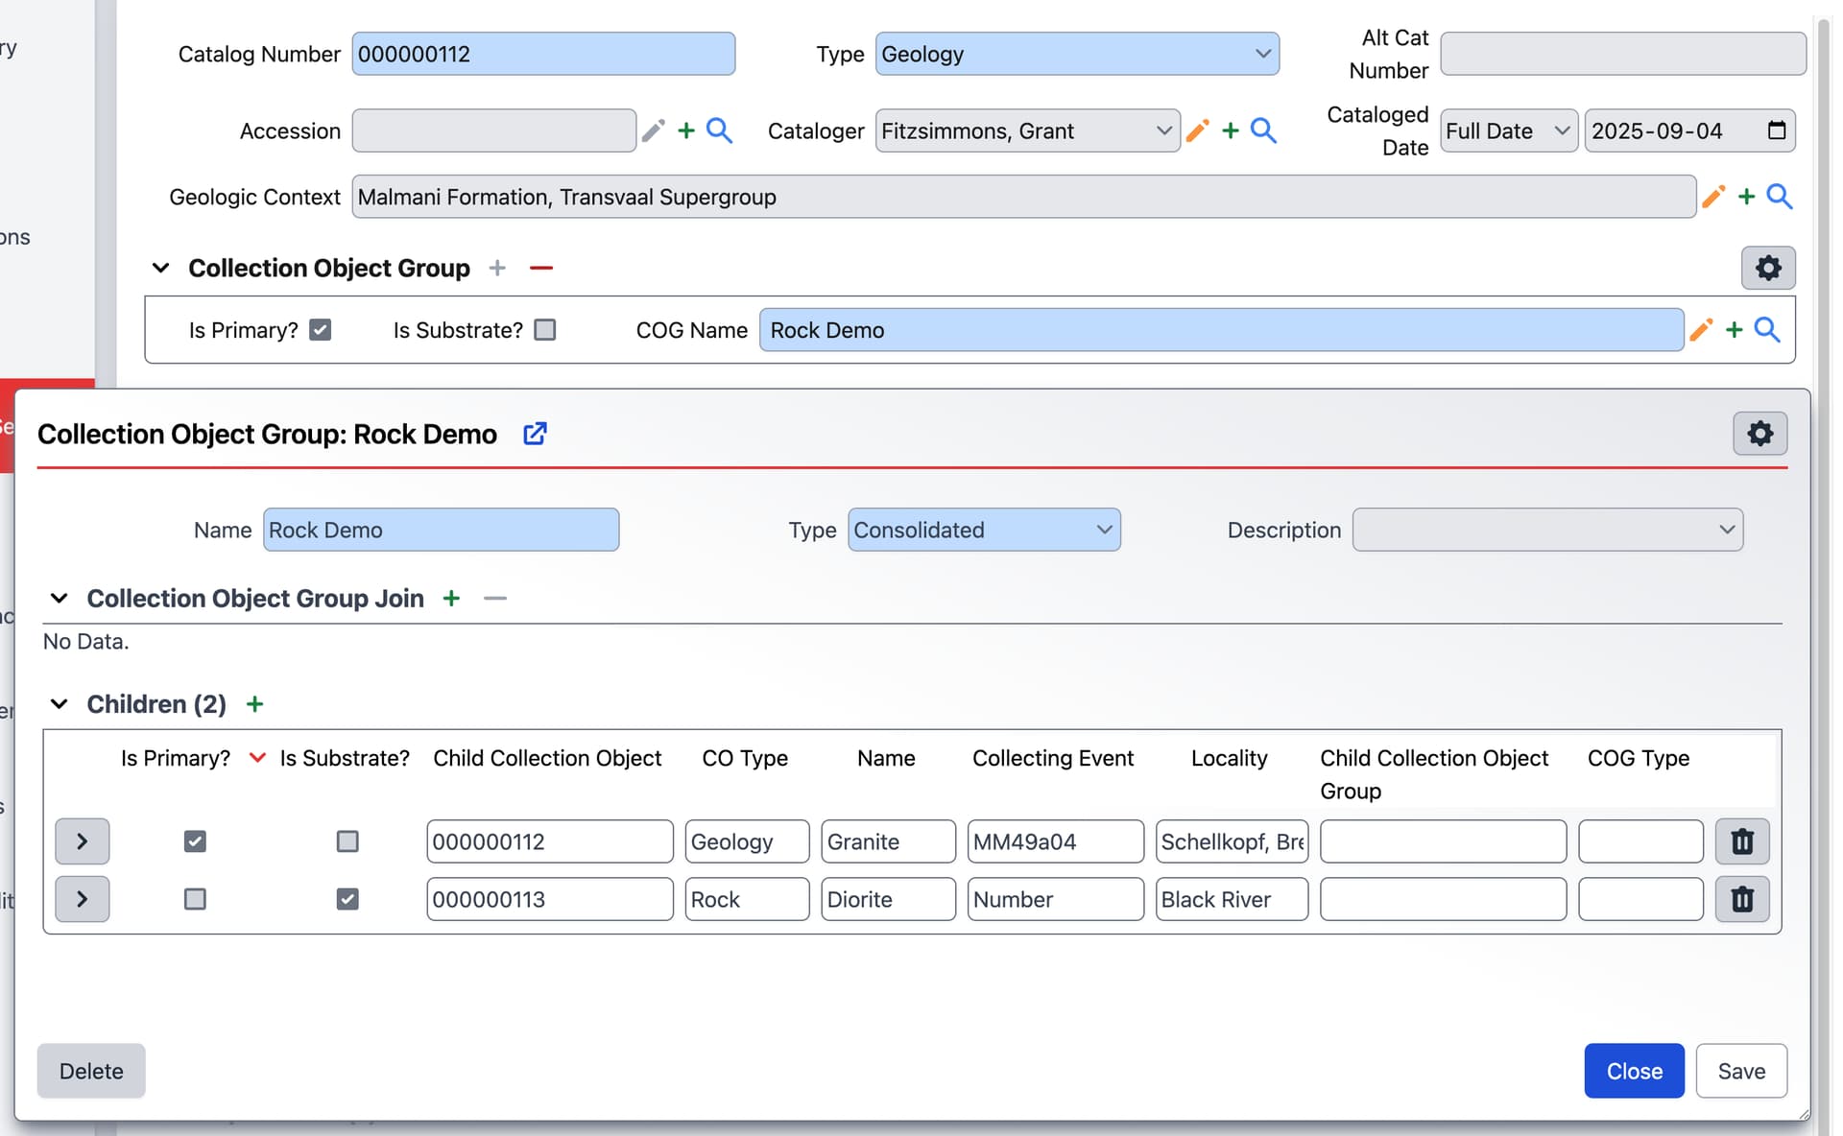Expand the Granite child row chevron

[x=82, y=841]
